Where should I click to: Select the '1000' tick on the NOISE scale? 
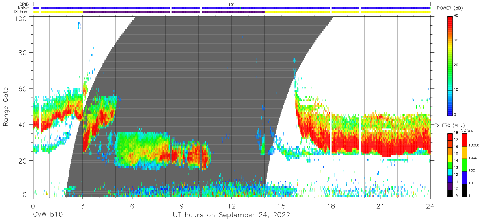tap(473, 158)
